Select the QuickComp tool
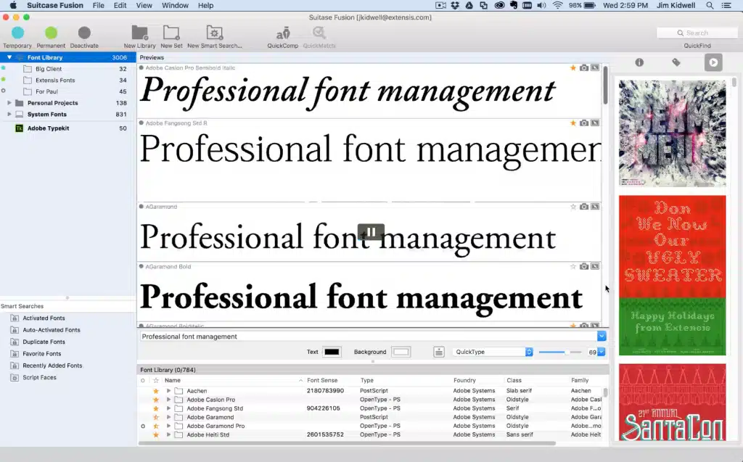 282,33
